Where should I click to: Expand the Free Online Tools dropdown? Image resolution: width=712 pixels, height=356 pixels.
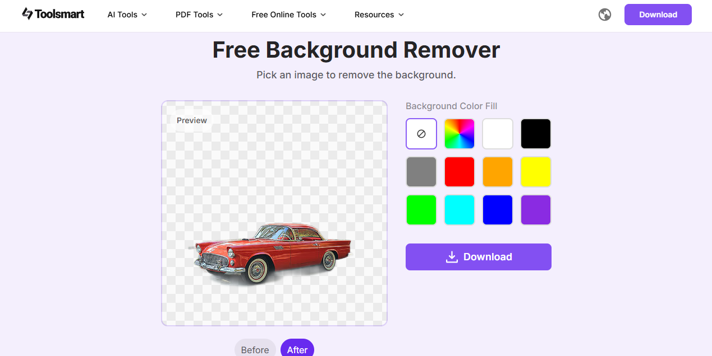coord(288,15)
